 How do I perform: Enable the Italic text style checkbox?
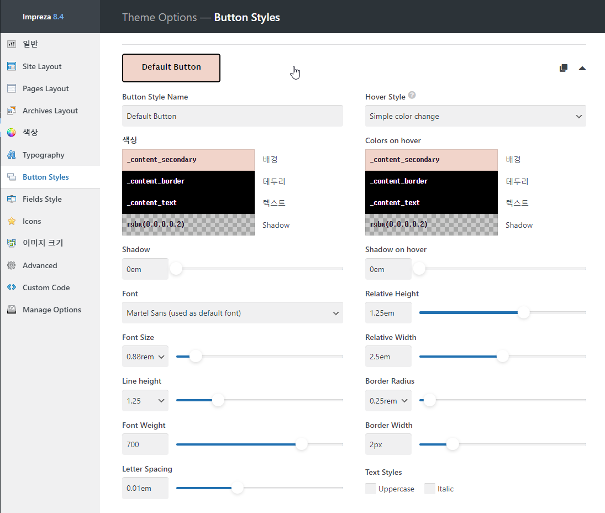[x=430, y=488]
